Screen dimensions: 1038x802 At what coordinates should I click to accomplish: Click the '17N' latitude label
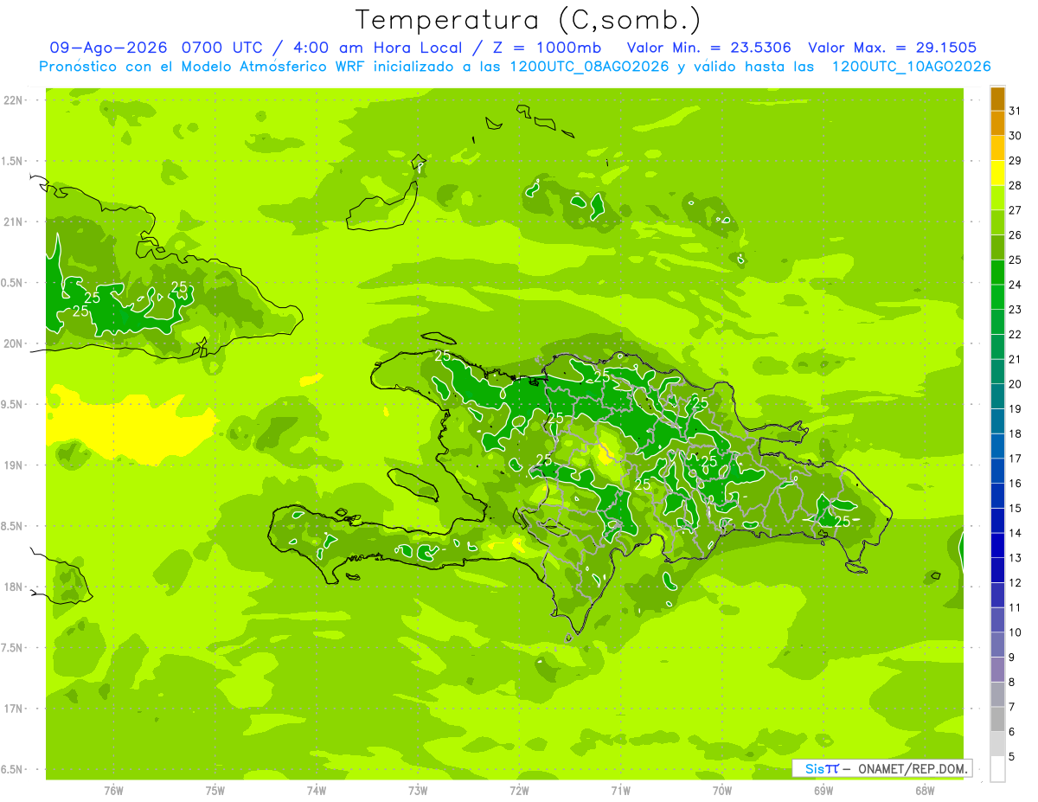(13, 709)
